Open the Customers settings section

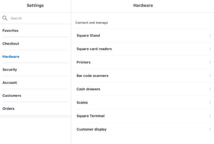pyautogui.click(x=12, y=96)
